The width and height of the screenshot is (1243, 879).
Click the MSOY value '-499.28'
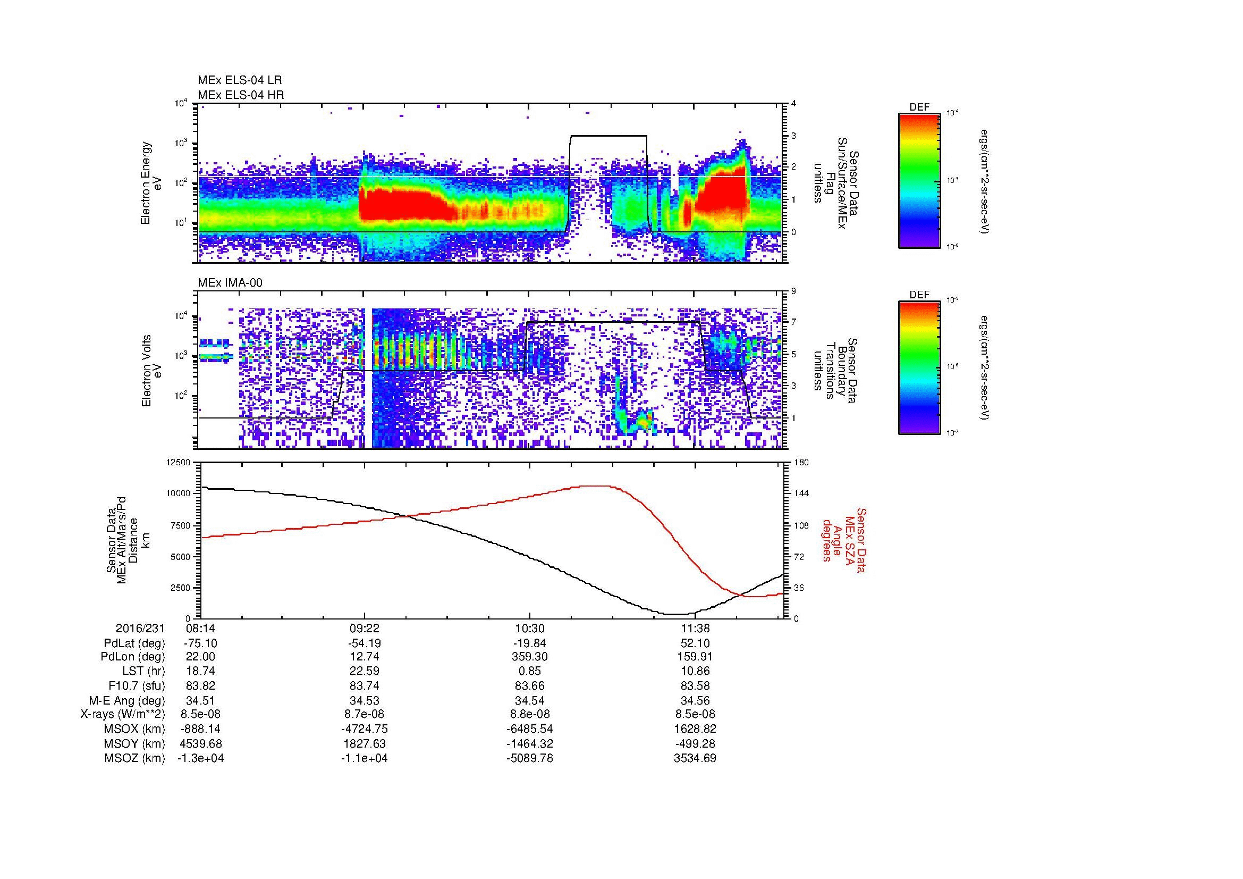(695, 743)
